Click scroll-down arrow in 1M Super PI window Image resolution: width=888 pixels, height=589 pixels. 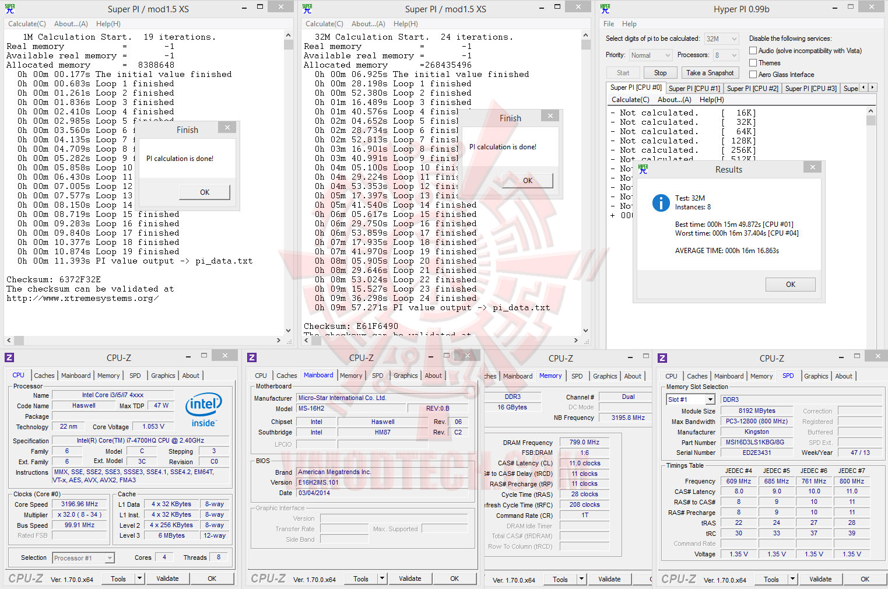coord(288,331)
